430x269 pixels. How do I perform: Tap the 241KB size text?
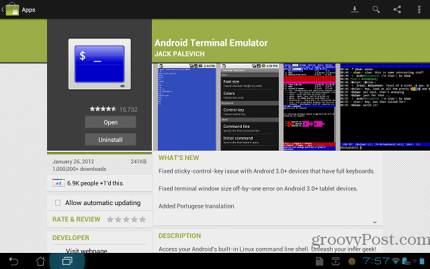[138, 161]
